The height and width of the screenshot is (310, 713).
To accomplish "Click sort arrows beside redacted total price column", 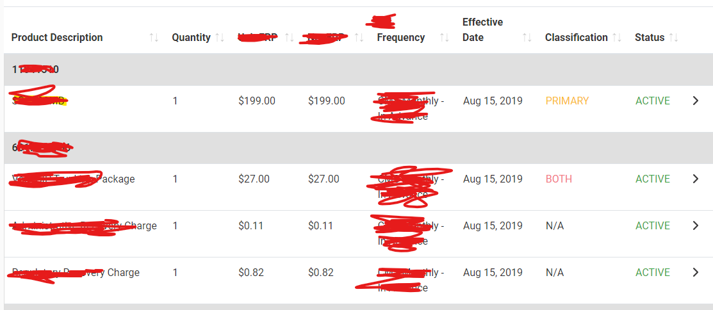I will click(359, 38).
